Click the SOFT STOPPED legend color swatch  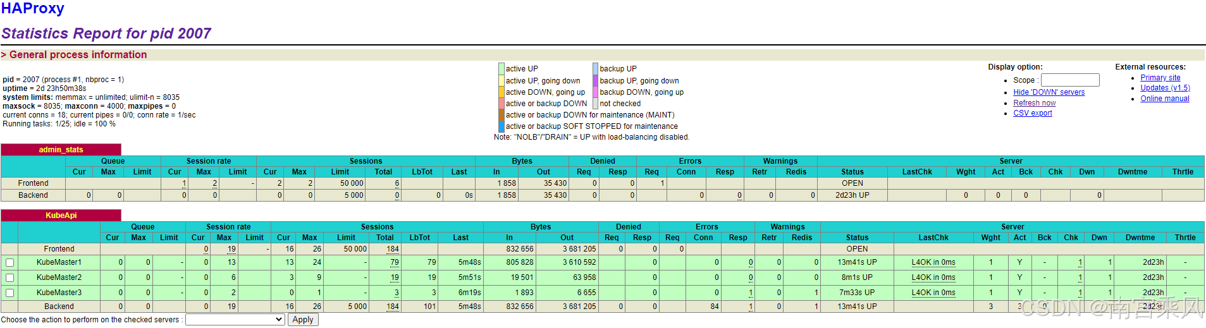pos(501,126)
